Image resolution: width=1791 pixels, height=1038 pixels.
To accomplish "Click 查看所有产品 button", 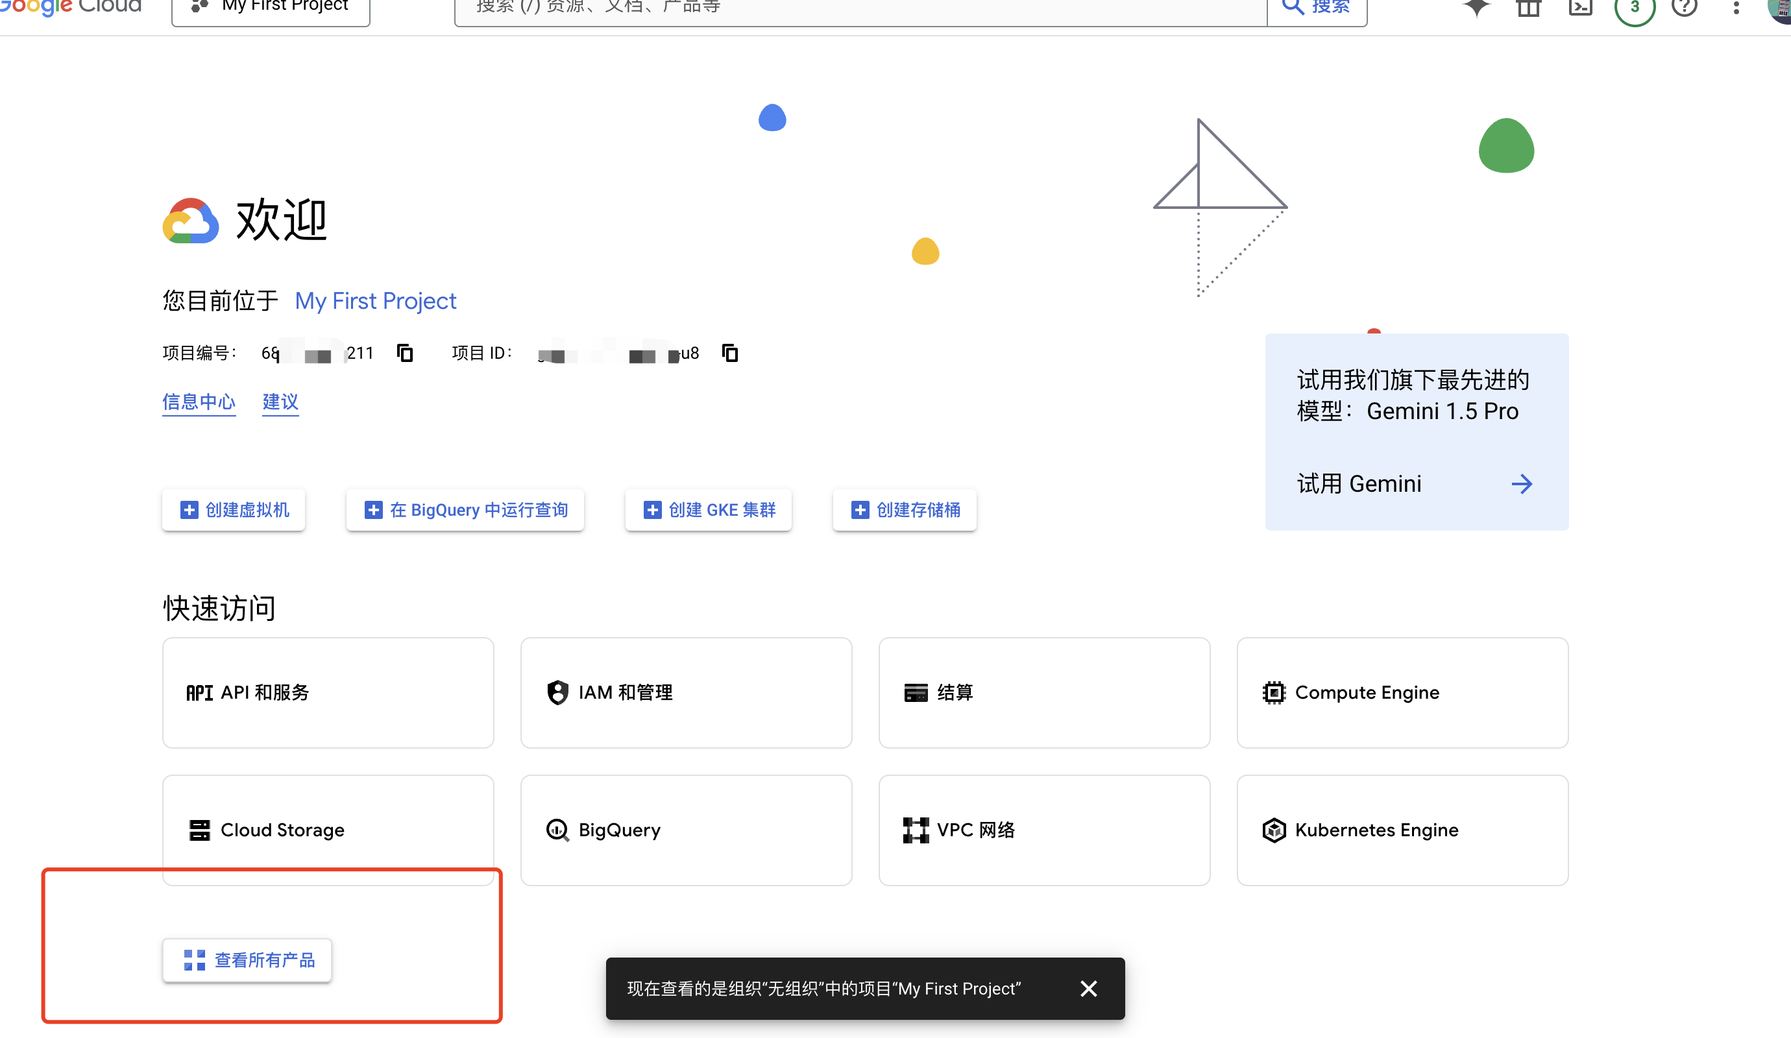I will pos(247,961).
